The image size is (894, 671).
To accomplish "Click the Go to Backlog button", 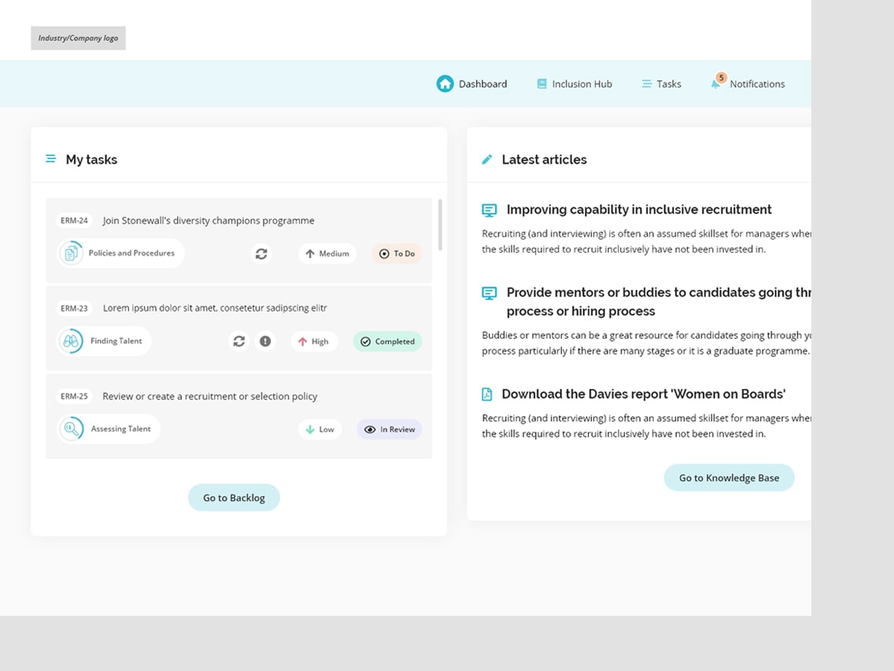I will click(x=234, y=498).
